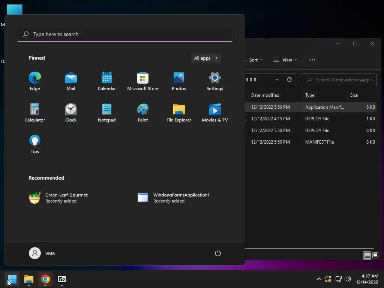Screen dimensions: 384x288
Task: Open the View dropdown in Explorer
Action: coord(285,60)
